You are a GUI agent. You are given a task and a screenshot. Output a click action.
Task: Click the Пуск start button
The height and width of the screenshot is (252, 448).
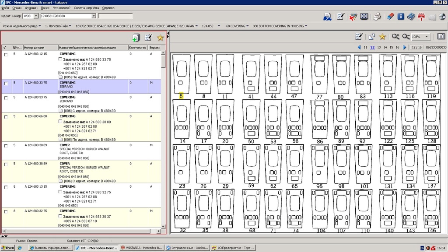pyautogui.click(x=8, y=248)
